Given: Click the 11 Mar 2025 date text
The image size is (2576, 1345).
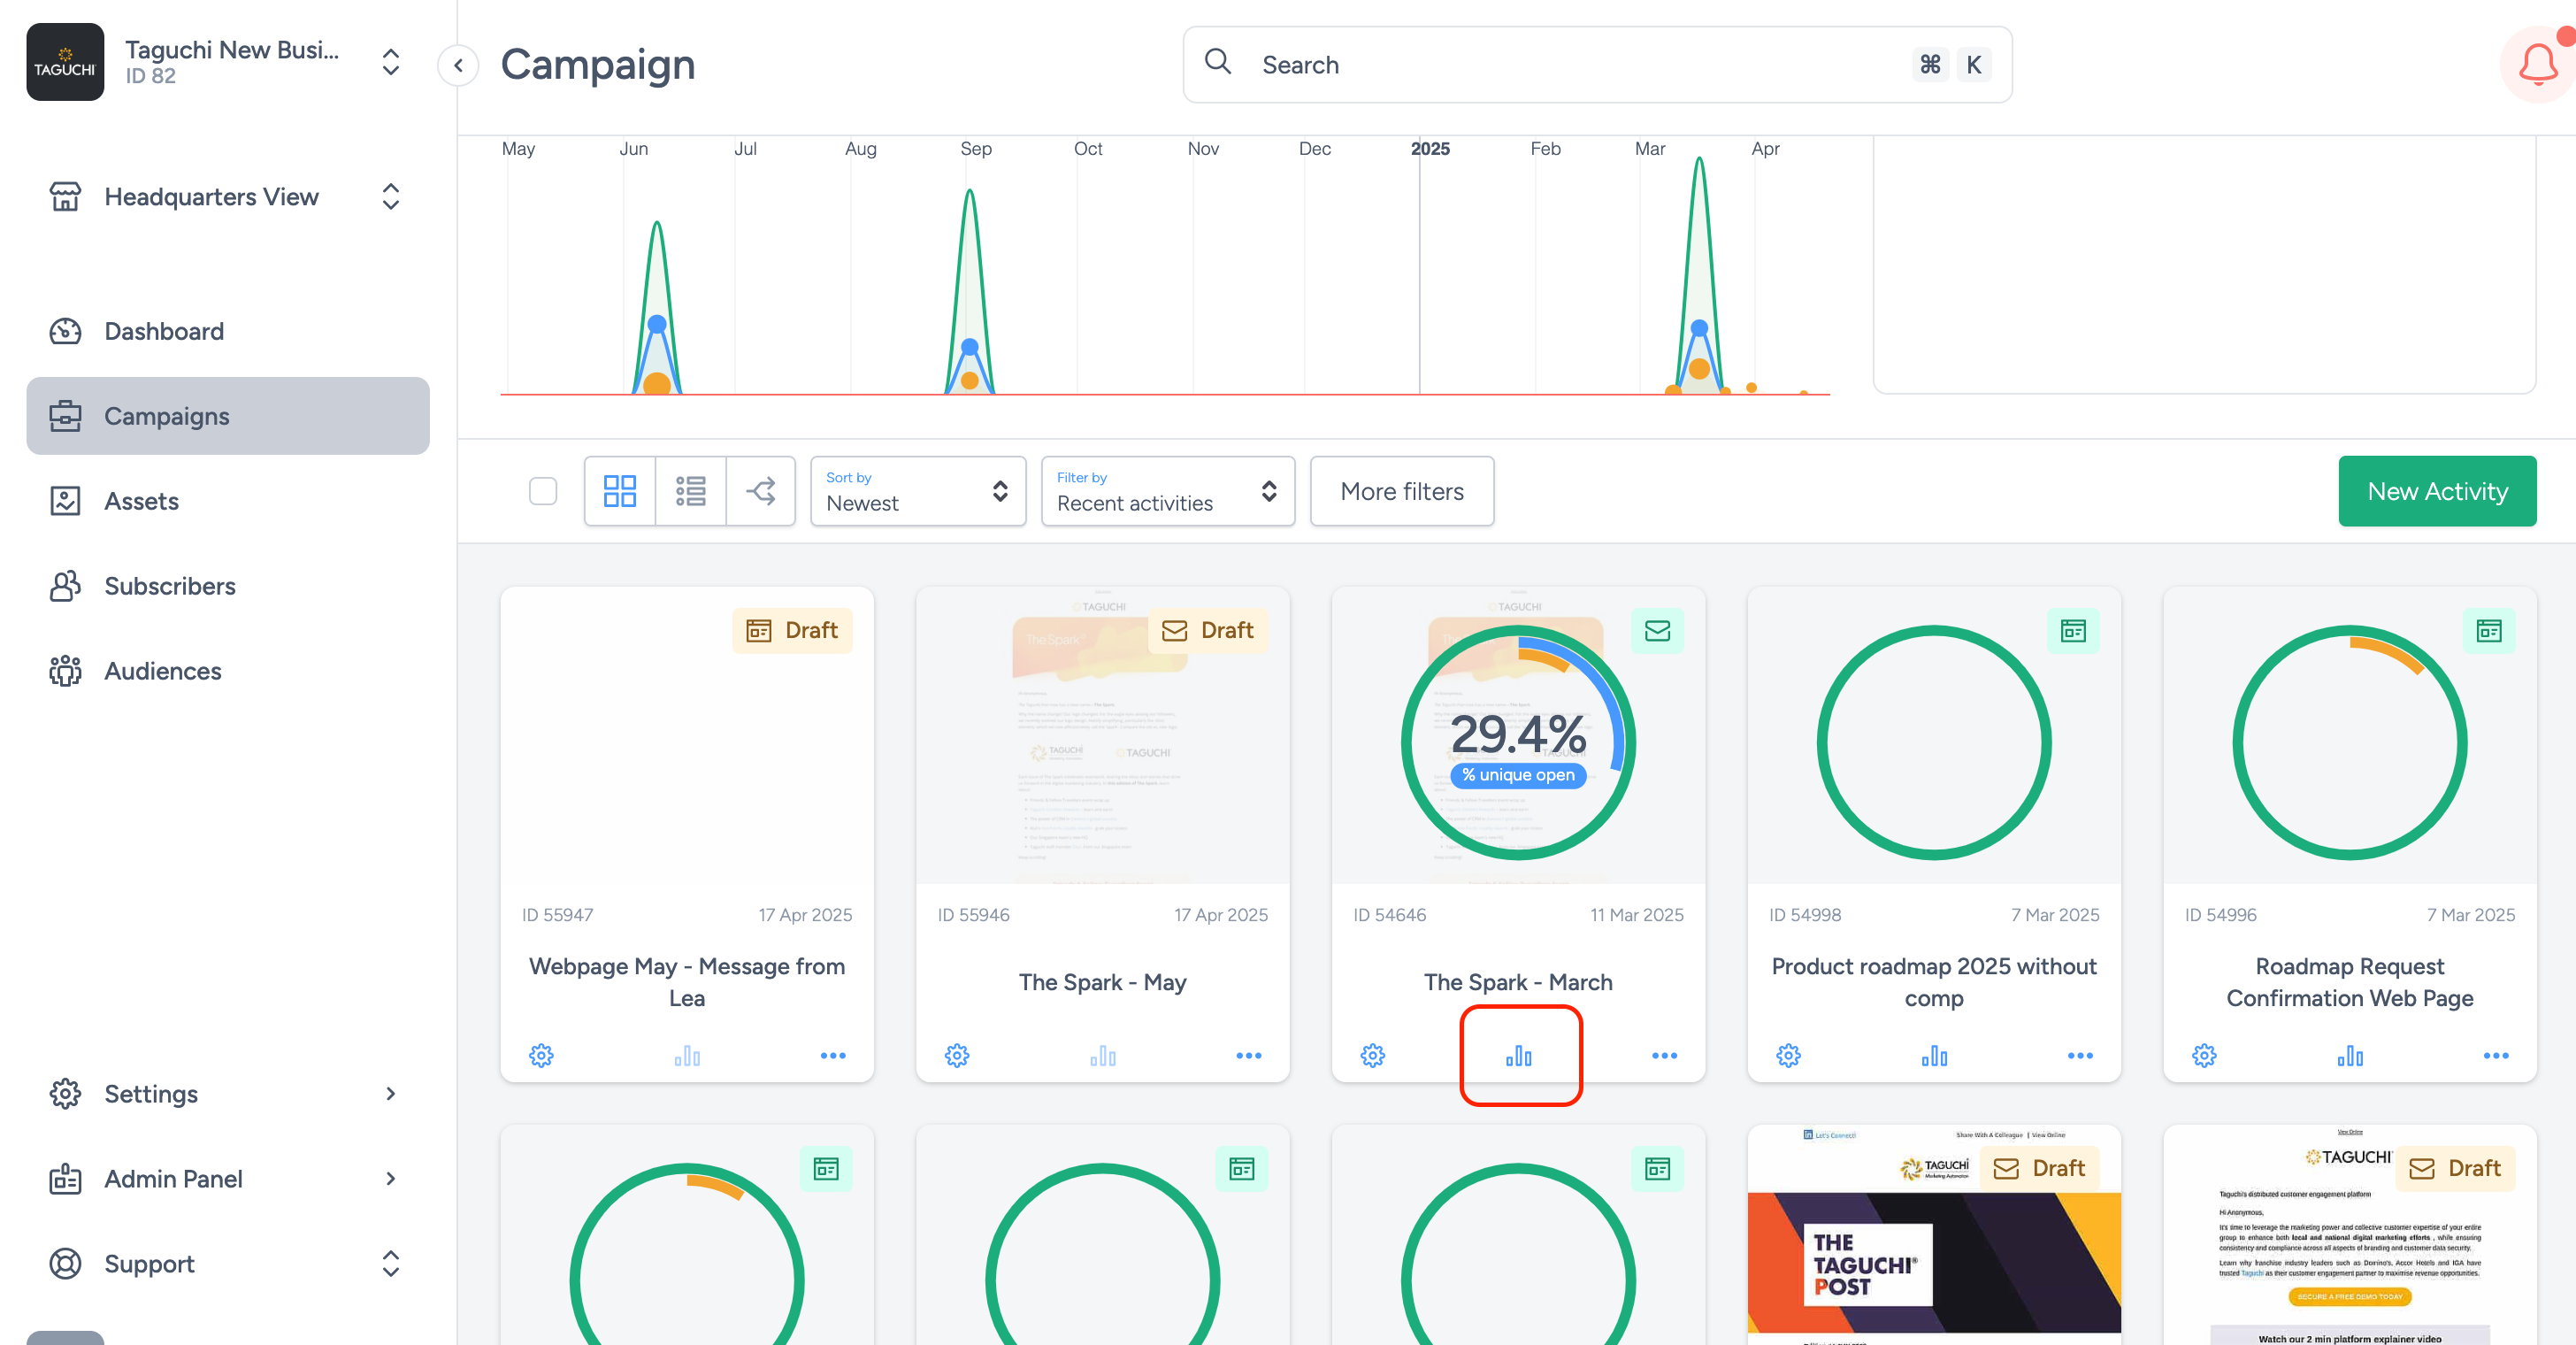Looking at the screenshot, I should tap(1637, 915).
